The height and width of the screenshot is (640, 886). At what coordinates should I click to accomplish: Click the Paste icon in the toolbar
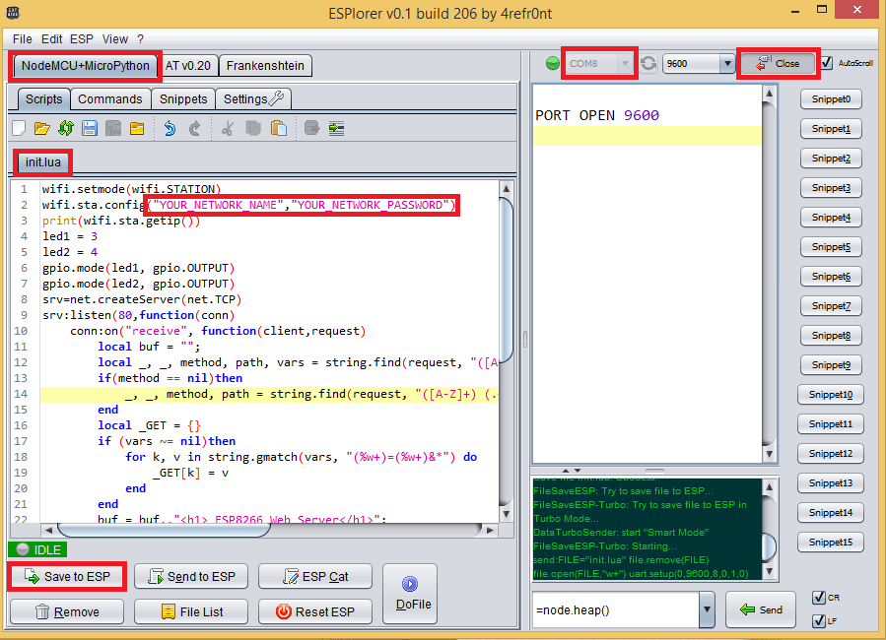point(277,127)
